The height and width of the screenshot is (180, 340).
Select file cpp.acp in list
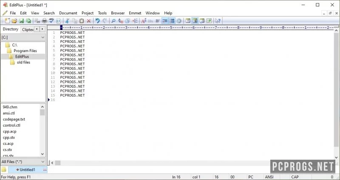(x=9, y=131)
